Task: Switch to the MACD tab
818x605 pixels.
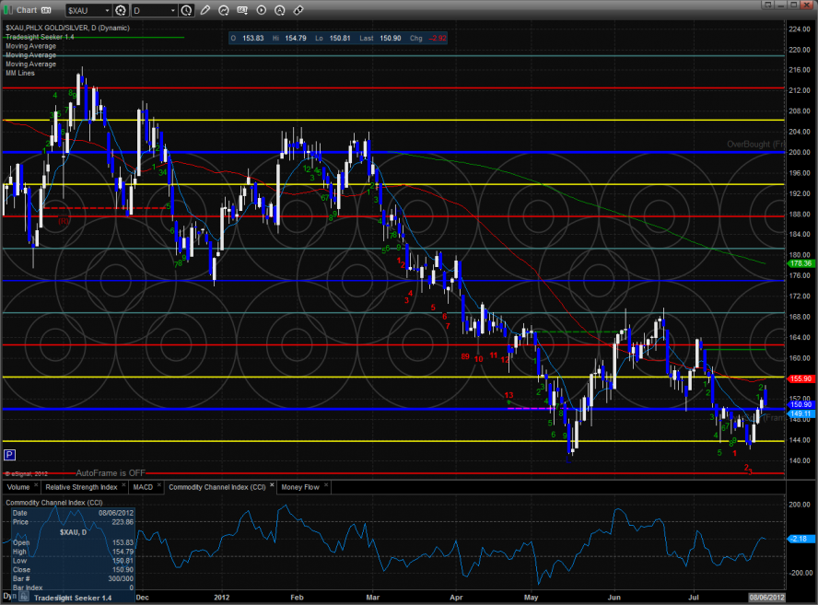Action: pos(142,486)
